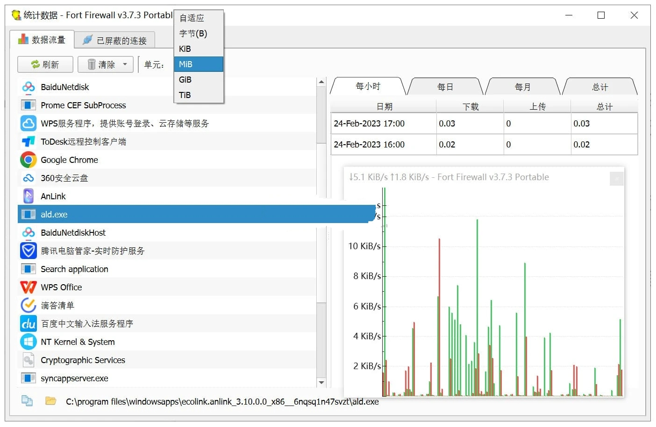The width and height of the screenshot is (656, 427).
Task: Select MiB in the unit dropdown
Action: tap(199, 64)
